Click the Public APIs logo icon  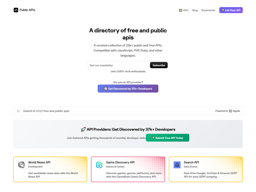pos(15,10)
